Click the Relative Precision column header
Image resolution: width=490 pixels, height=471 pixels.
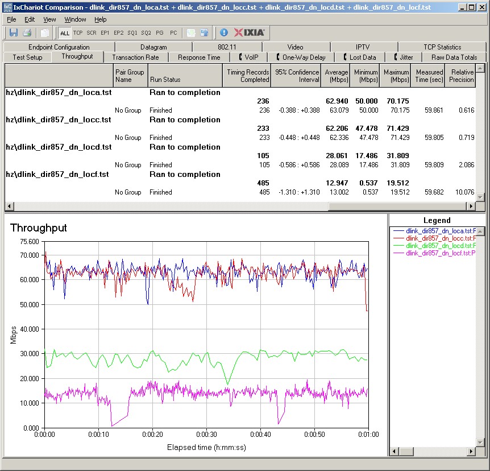460,76
